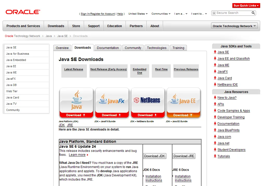
Task: Open the Sun Quick Links dropdown
Action: pyautogui.click(x=246, y=5)
